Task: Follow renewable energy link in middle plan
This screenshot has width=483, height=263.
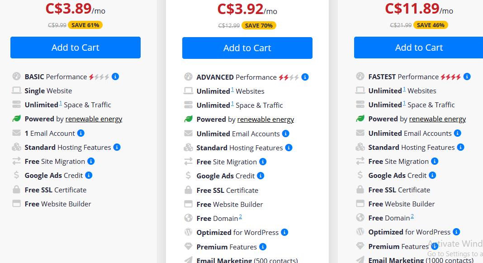Action: (265, 120)
